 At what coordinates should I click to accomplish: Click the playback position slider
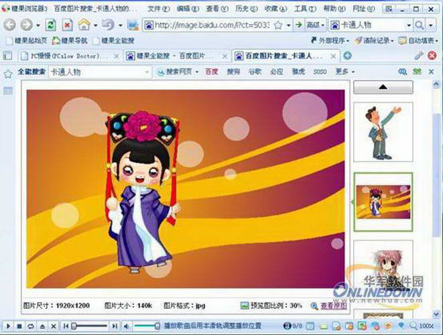[x=90, y=326]
